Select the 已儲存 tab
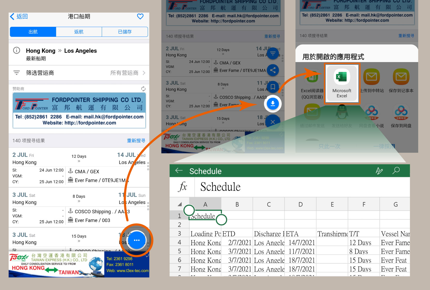 pyautogui.click(x=125, y=32)
